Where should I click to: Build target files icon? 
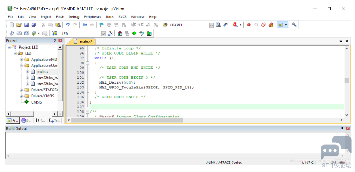coord(19,33)
